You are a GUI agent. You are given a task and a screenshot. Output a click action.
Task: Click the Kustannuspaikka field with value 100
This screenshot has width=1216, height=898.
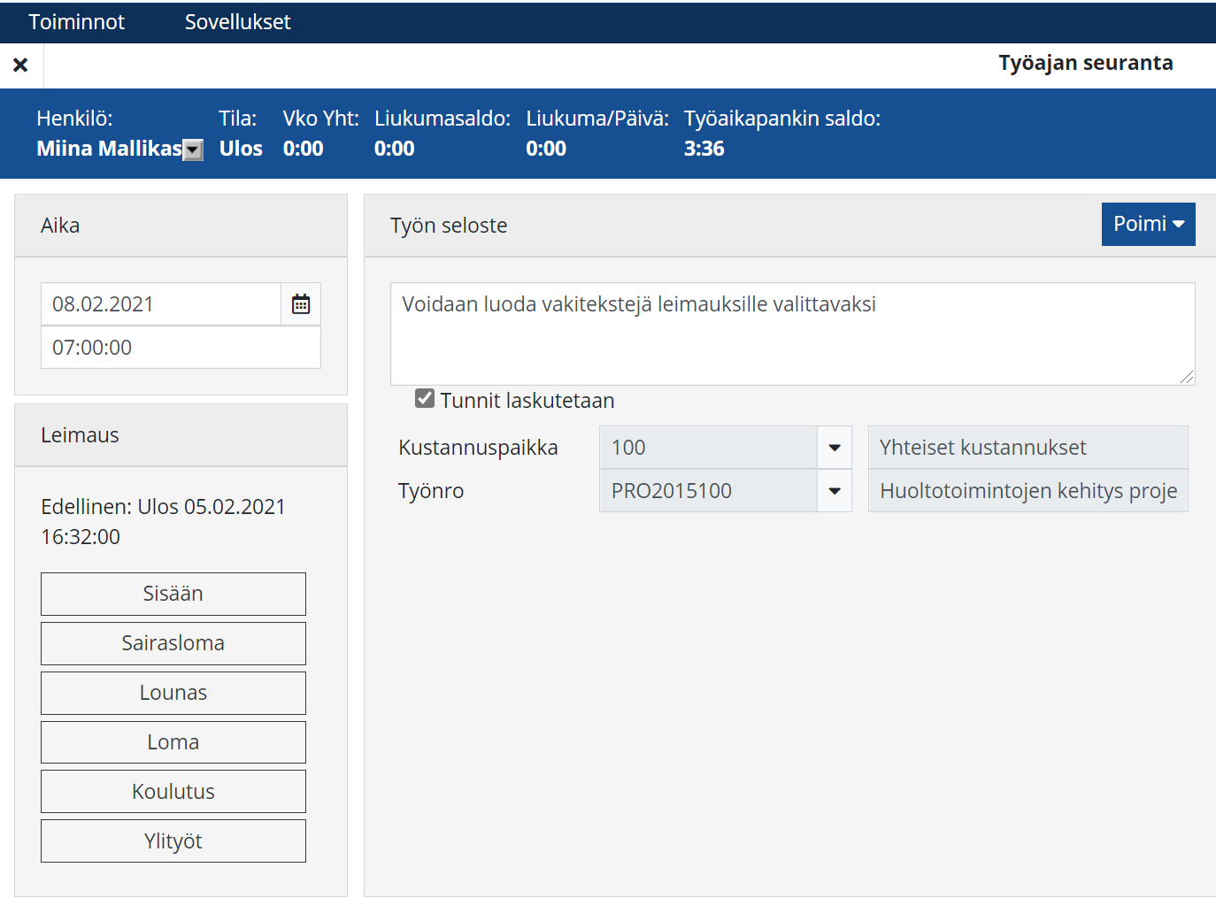pyautogui.click(x=708, y=448)
